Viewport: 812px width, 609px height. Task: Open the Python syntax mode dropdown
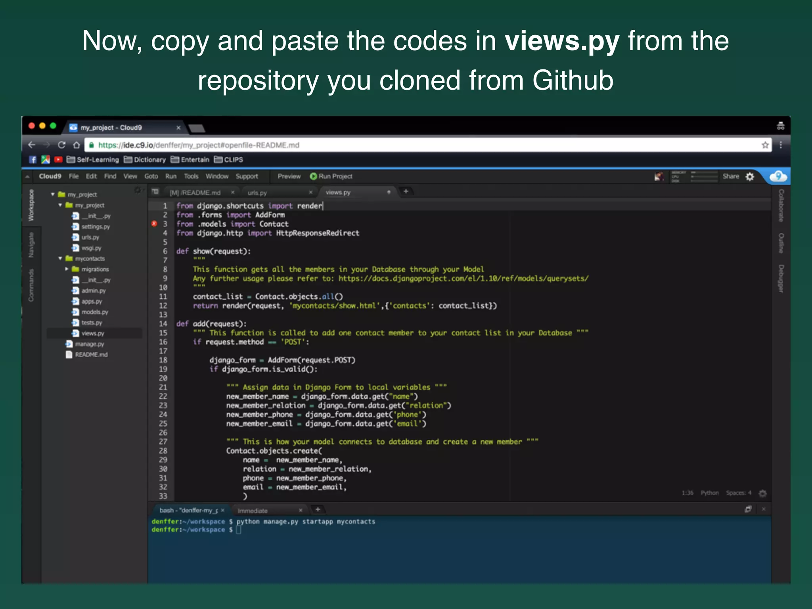pyautogui.click(x=709, y=493)
